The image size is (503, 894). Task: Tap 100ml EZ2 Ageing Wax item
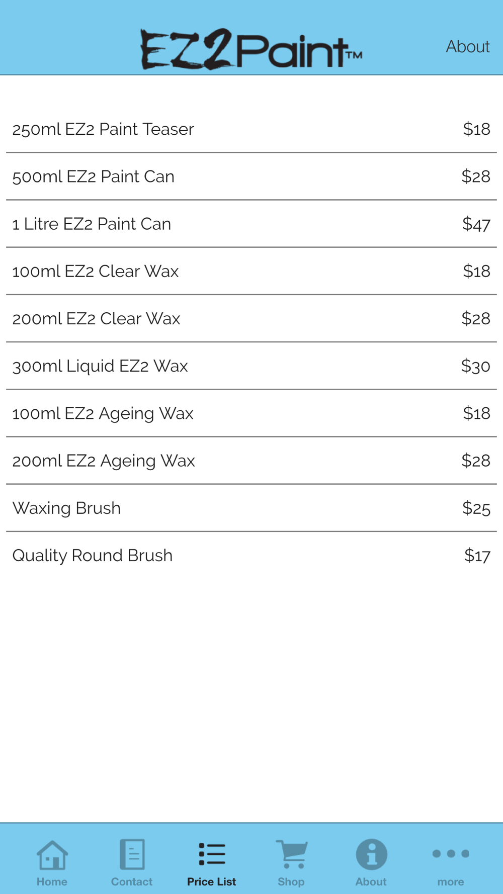(251, 413)
